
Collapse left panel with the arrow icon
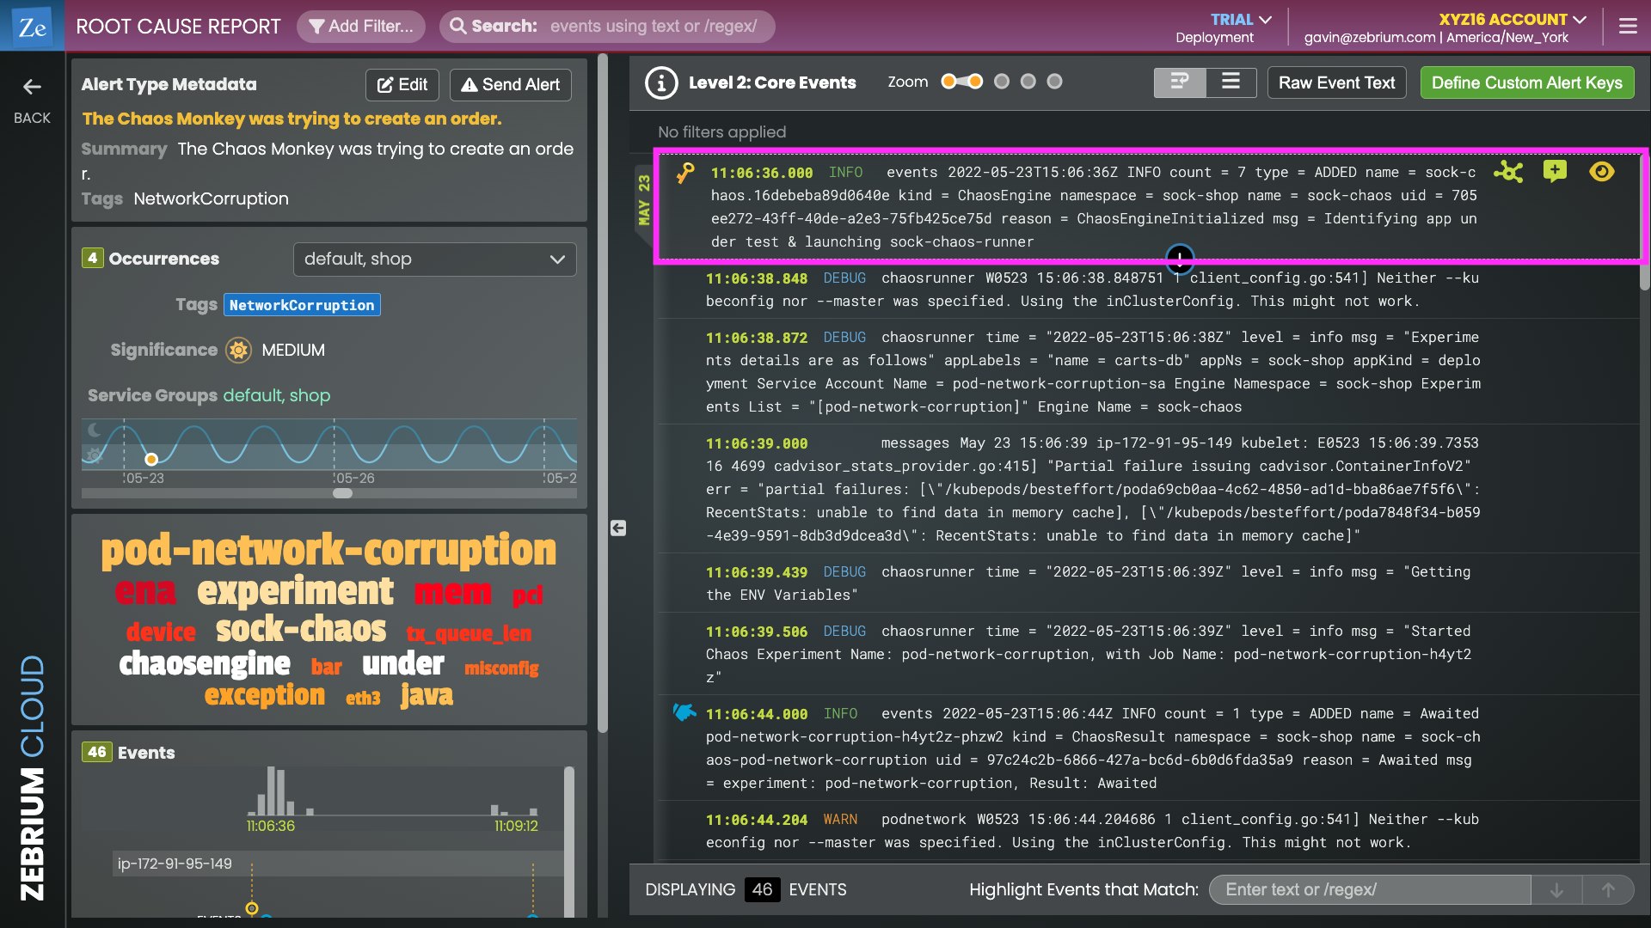point(618,528)
